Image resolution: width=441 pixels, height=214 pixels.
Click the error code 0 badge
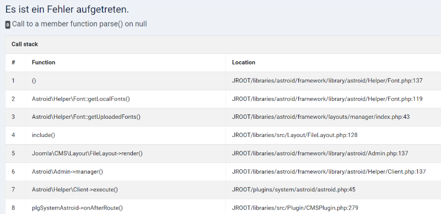tap(8, 25)
